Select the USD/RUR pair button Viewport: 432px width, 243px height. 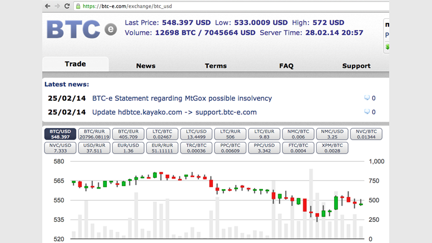pos(94,148)
